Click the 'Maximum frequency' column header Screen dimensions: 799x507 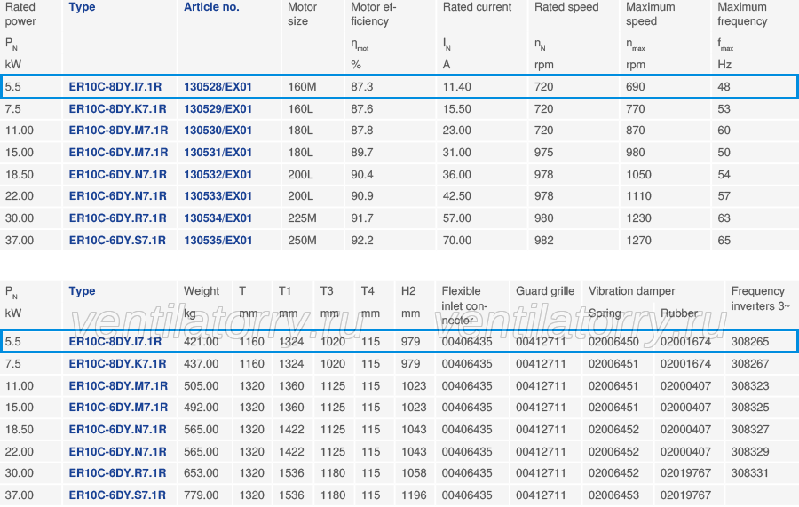[742, 14]
